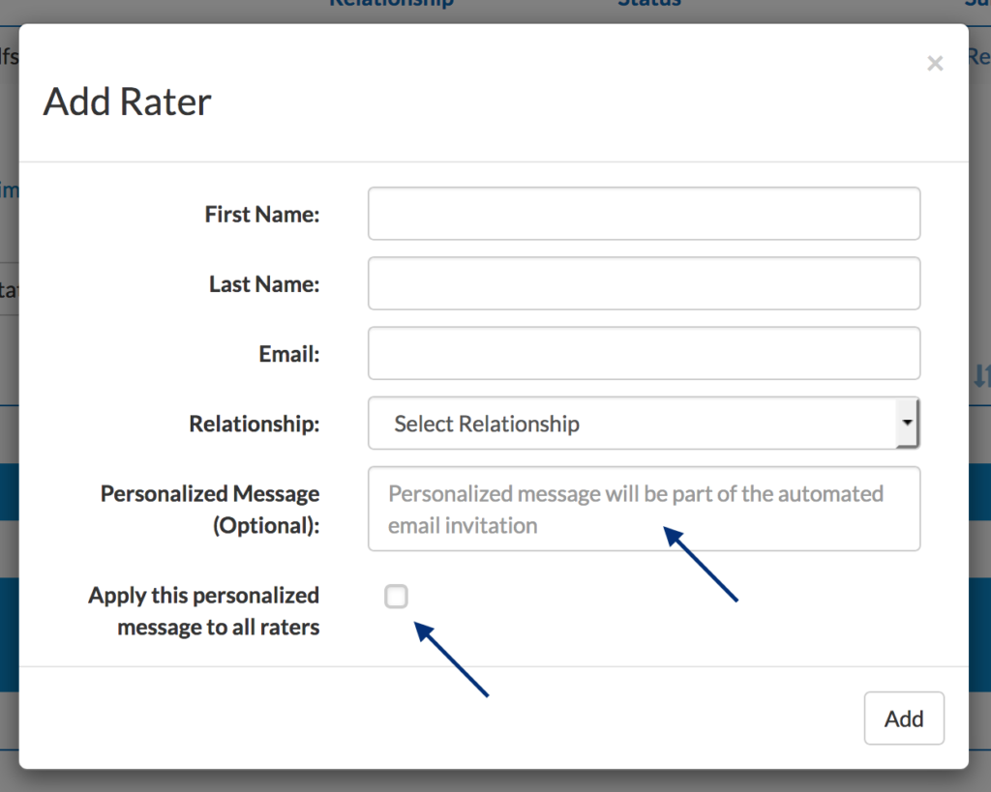Click the First Name label
This screenshot has height=792, width=991.
[261, 214]
